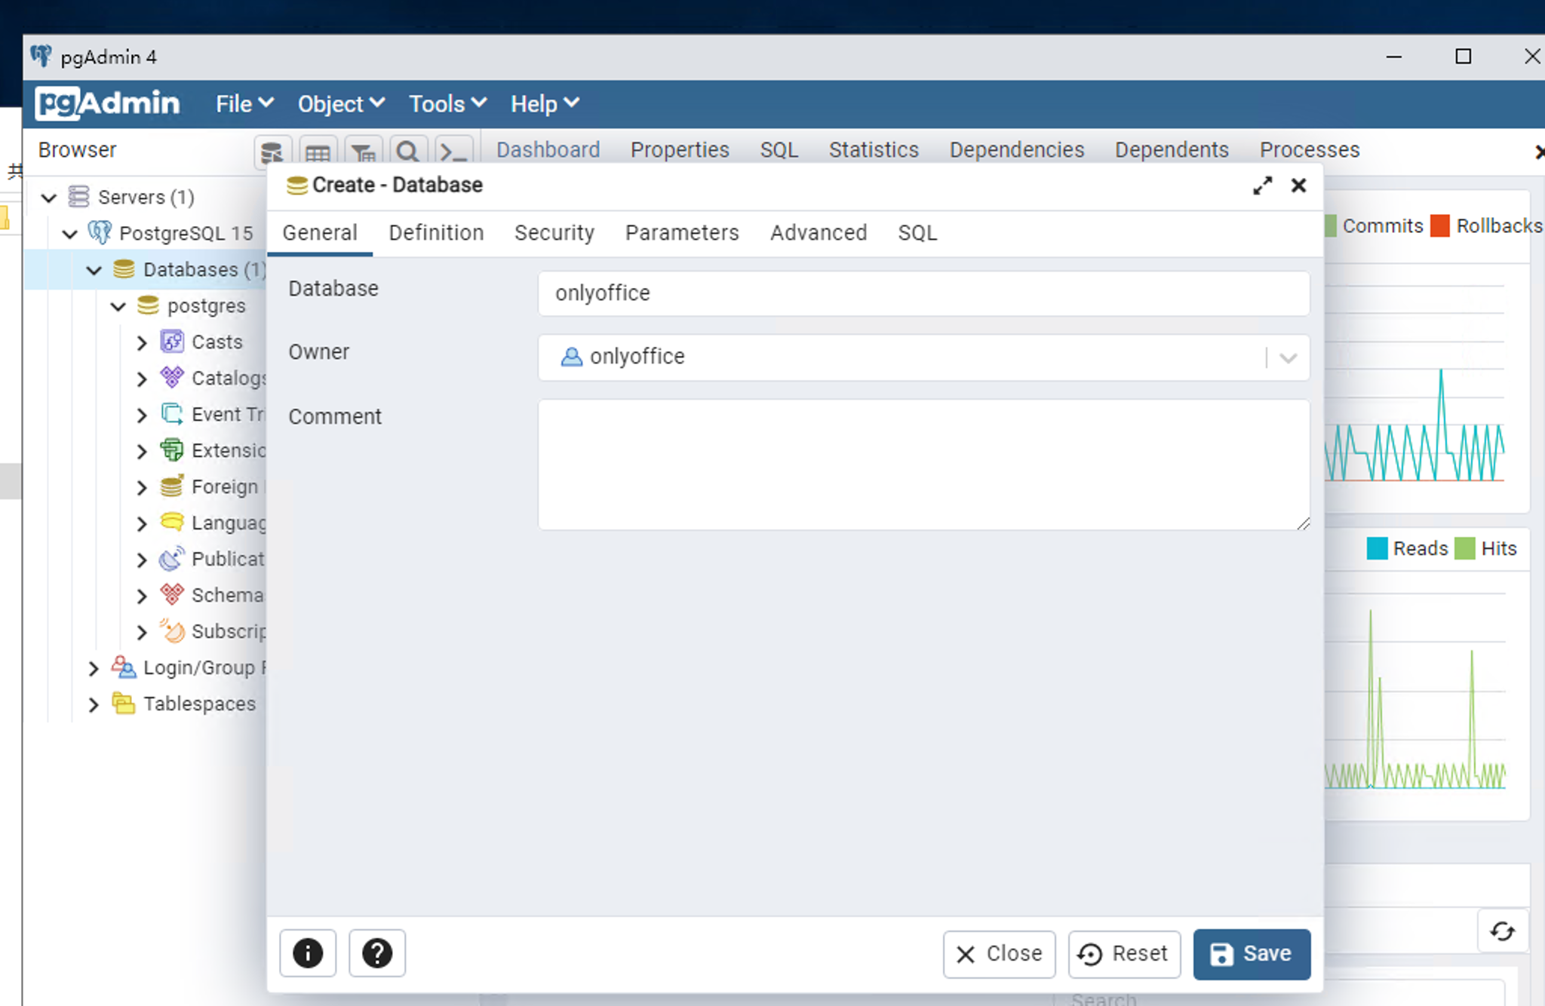This screenshot has height=1006, width=1545.
Task: Open the SQL tab in the dialog
Action: [x=917, y=233]
